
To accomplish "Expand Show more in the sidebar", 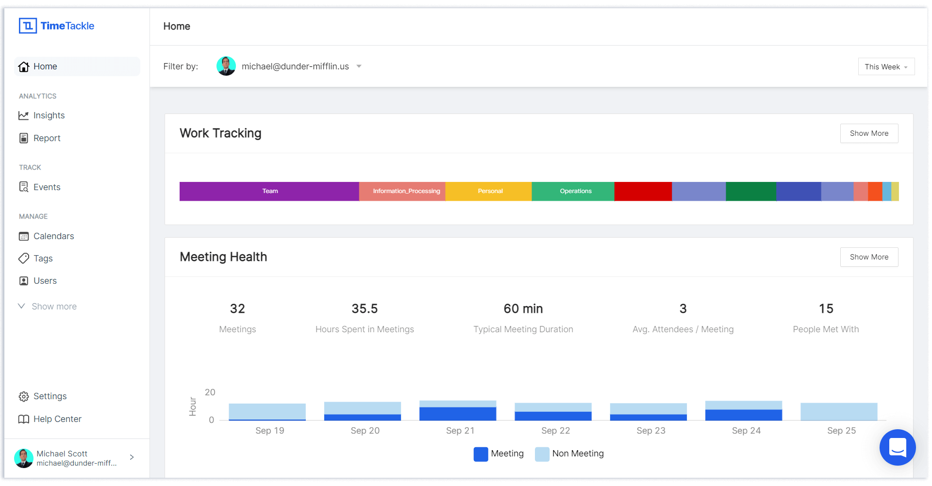I will point(54,306).
